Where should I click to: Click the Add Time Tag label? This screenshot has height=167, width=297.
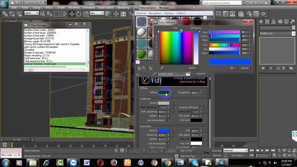pyautogui.click(x=187, y=156)
